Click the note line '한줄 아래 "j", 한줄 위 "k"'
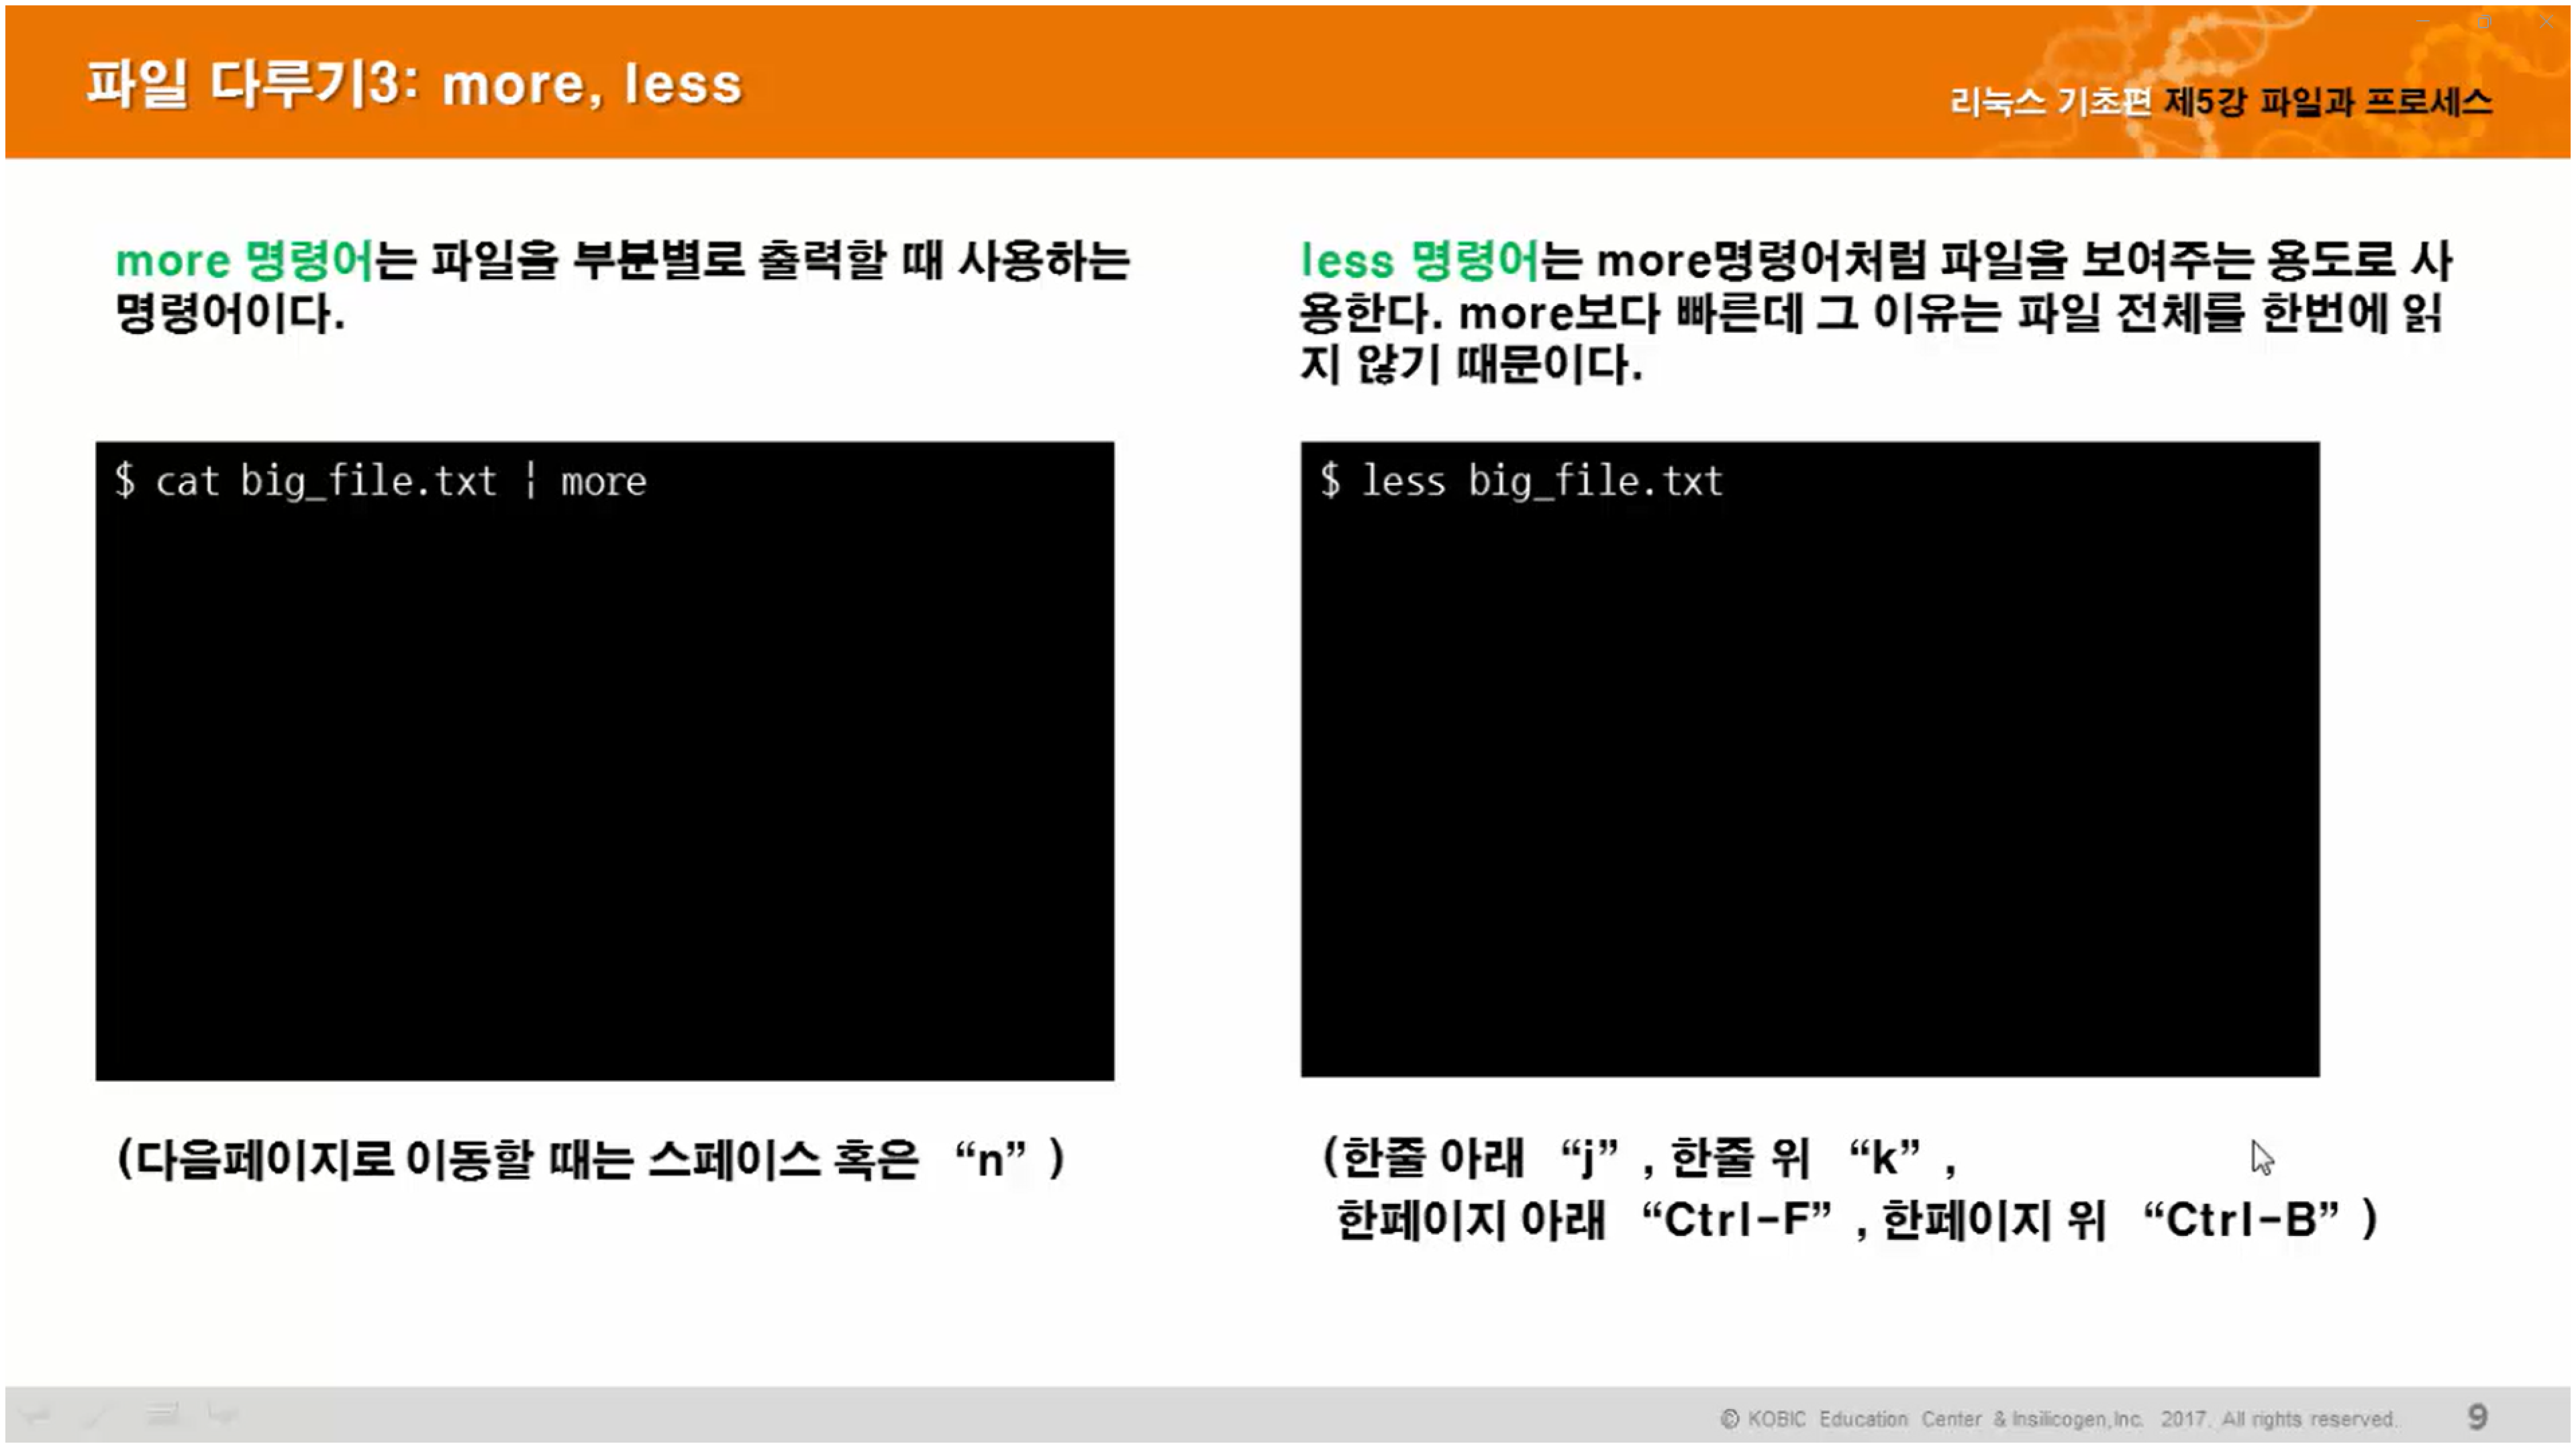The width and height of the screenshot is (2576, 1448). [1640, 1158]
